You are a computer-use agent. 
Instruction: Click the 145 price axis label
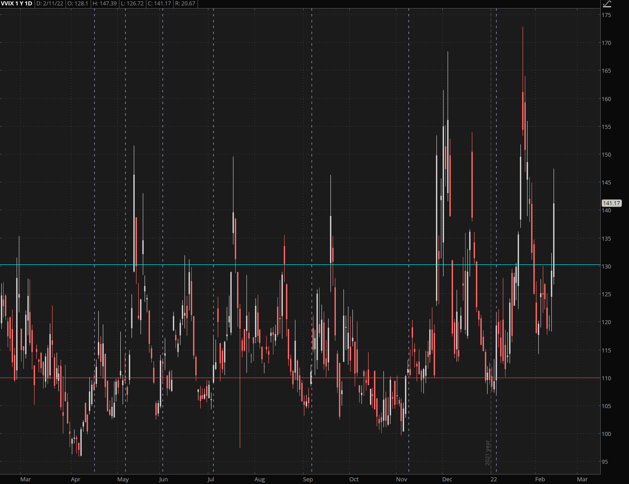point(607,183)
